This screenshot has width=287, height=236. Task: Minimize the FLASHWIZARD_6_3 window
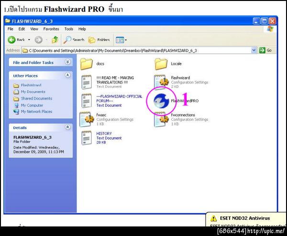tap(256, 21)
